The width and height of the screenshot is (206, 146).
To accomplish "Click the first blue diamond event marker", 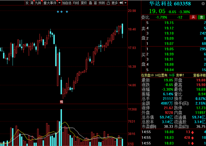I will click(58, 12).
